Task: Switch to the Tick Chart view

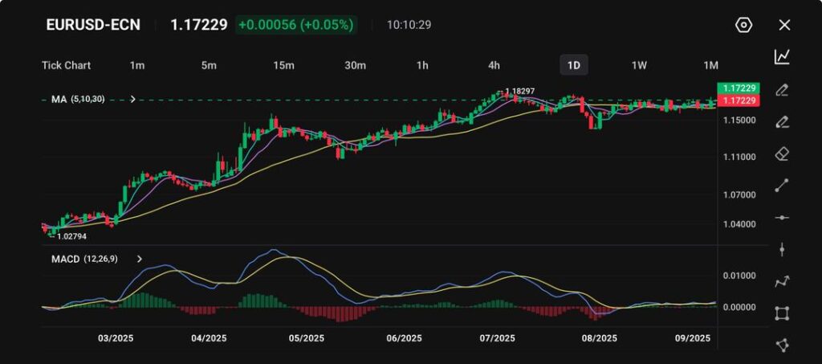Action: 66,65
